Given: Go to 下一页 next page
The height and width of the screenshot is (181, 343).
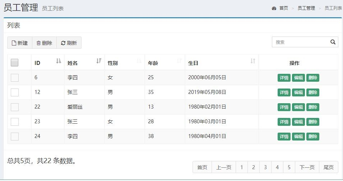Looking at the screenshot, I should pyautogui.click(x=307, y=167).
